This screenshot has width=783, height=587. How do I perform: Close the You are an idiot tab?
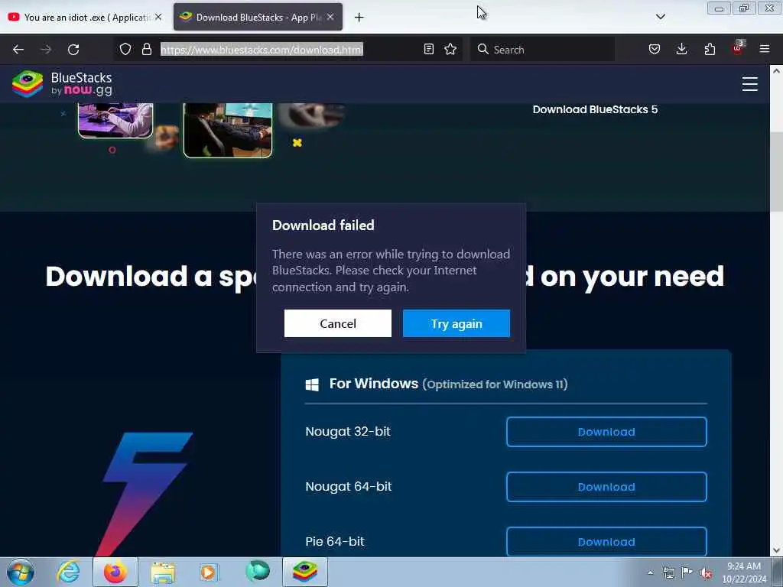tap(158, 17)
